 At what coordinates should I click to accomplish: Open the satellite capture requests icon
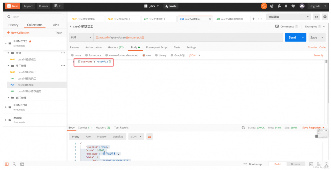tap(272, 6)
